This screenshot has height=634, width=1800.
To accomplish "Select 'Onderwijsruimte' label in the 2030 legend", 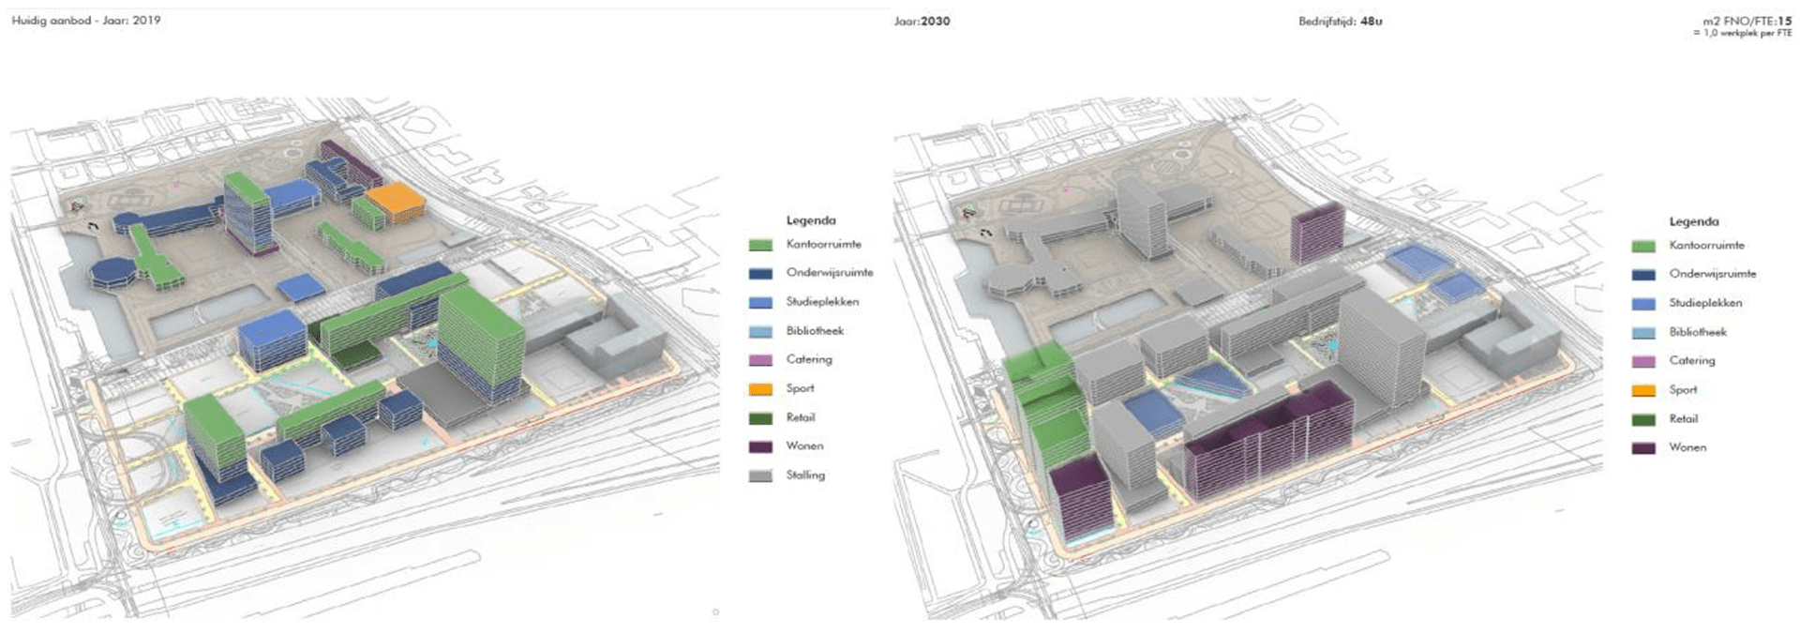I will tap(1713, 274).
